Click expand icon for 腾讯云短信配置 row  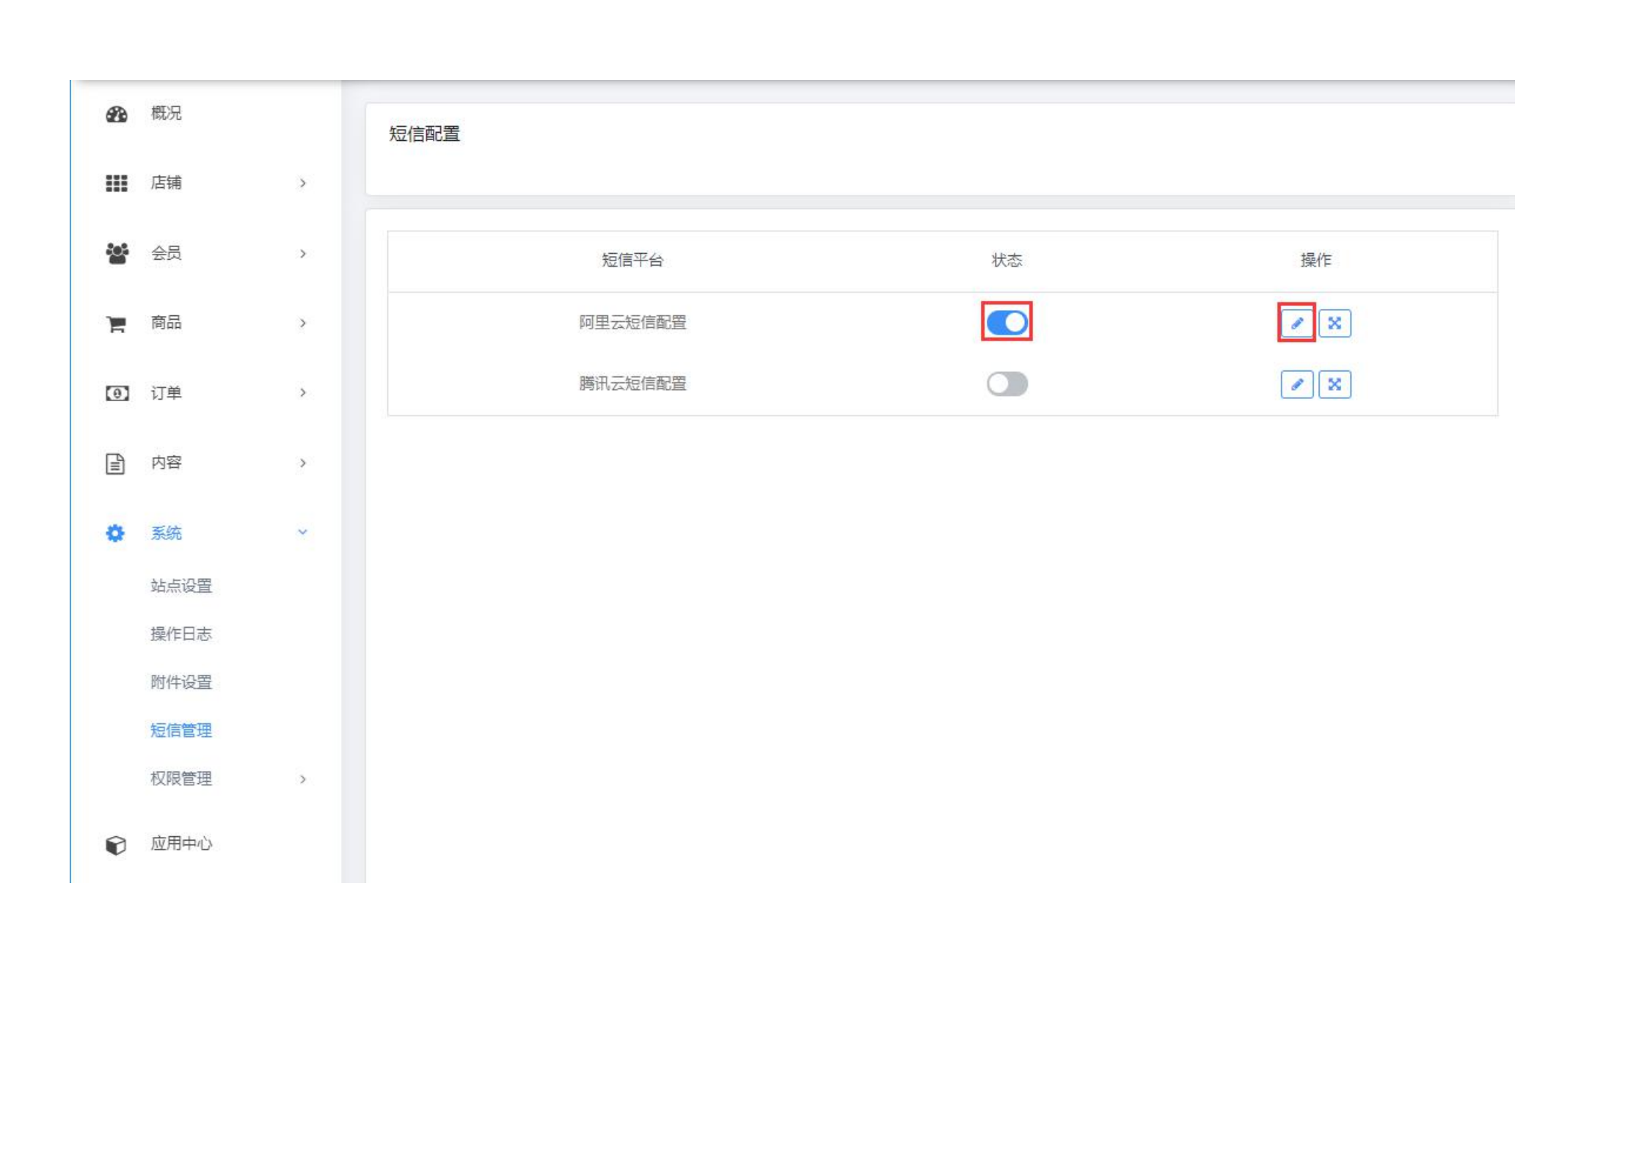1334,384
